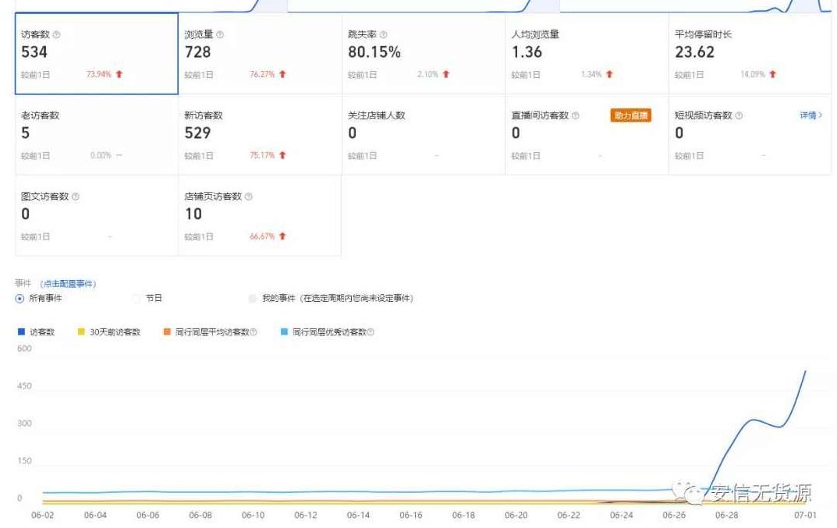The width and height of the screenshot is (837, 528).
Task: Open the 访客数 help tooltip icon
Action: [x=55, y=34]
